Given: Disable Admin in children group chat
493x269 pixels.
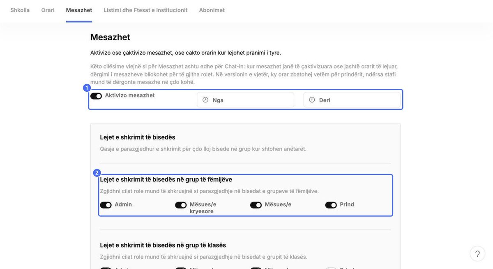Looking at the screenshot, I should click(x=106, y=205).
